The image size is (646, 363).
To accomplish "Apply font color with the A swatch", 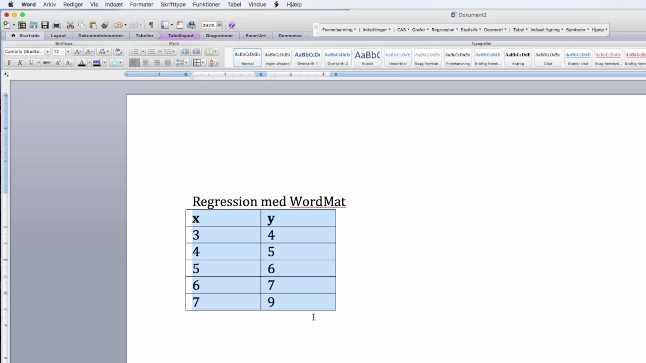I will tap(81, 63).
